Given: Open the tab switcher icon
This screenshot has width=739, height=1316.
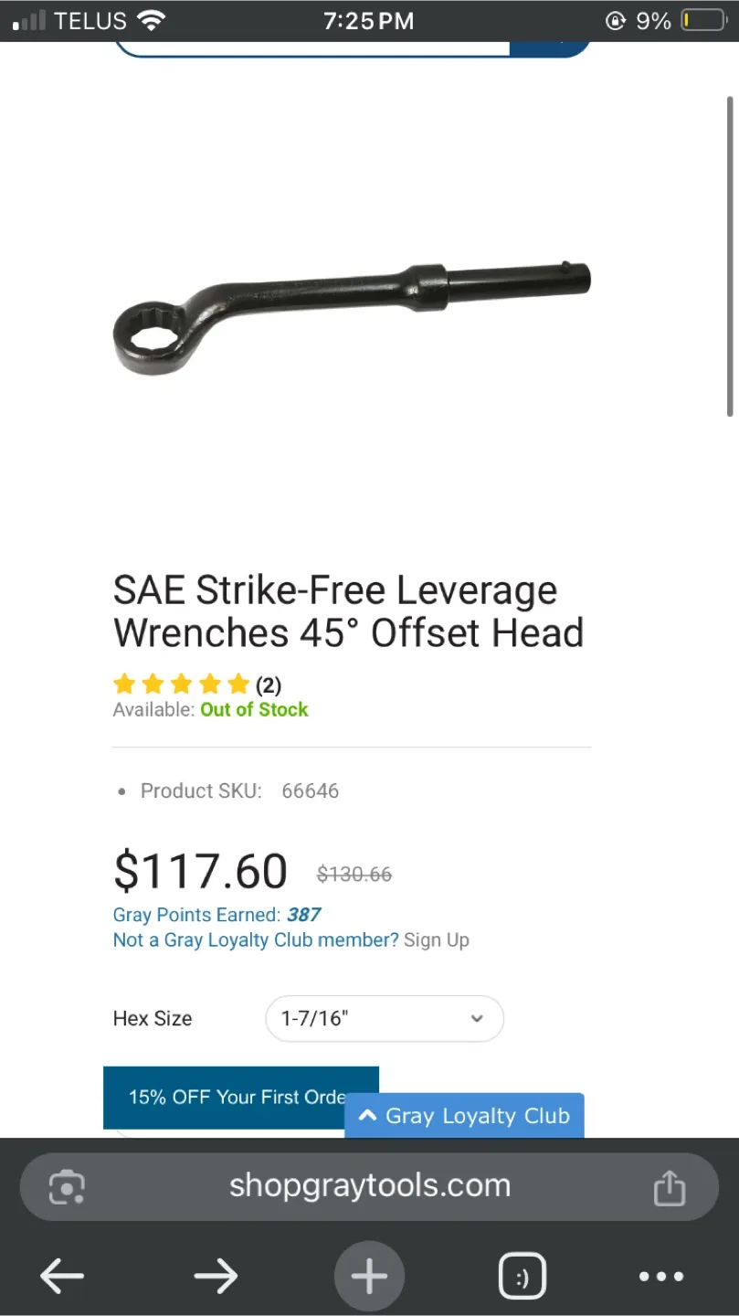Looking at the screenshot, I should (x=522, y=1276).
